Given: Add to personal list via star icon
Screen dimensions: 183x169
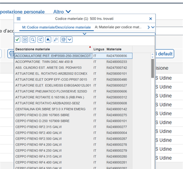Looking at the screenshot, I should (x=48, y=40).
